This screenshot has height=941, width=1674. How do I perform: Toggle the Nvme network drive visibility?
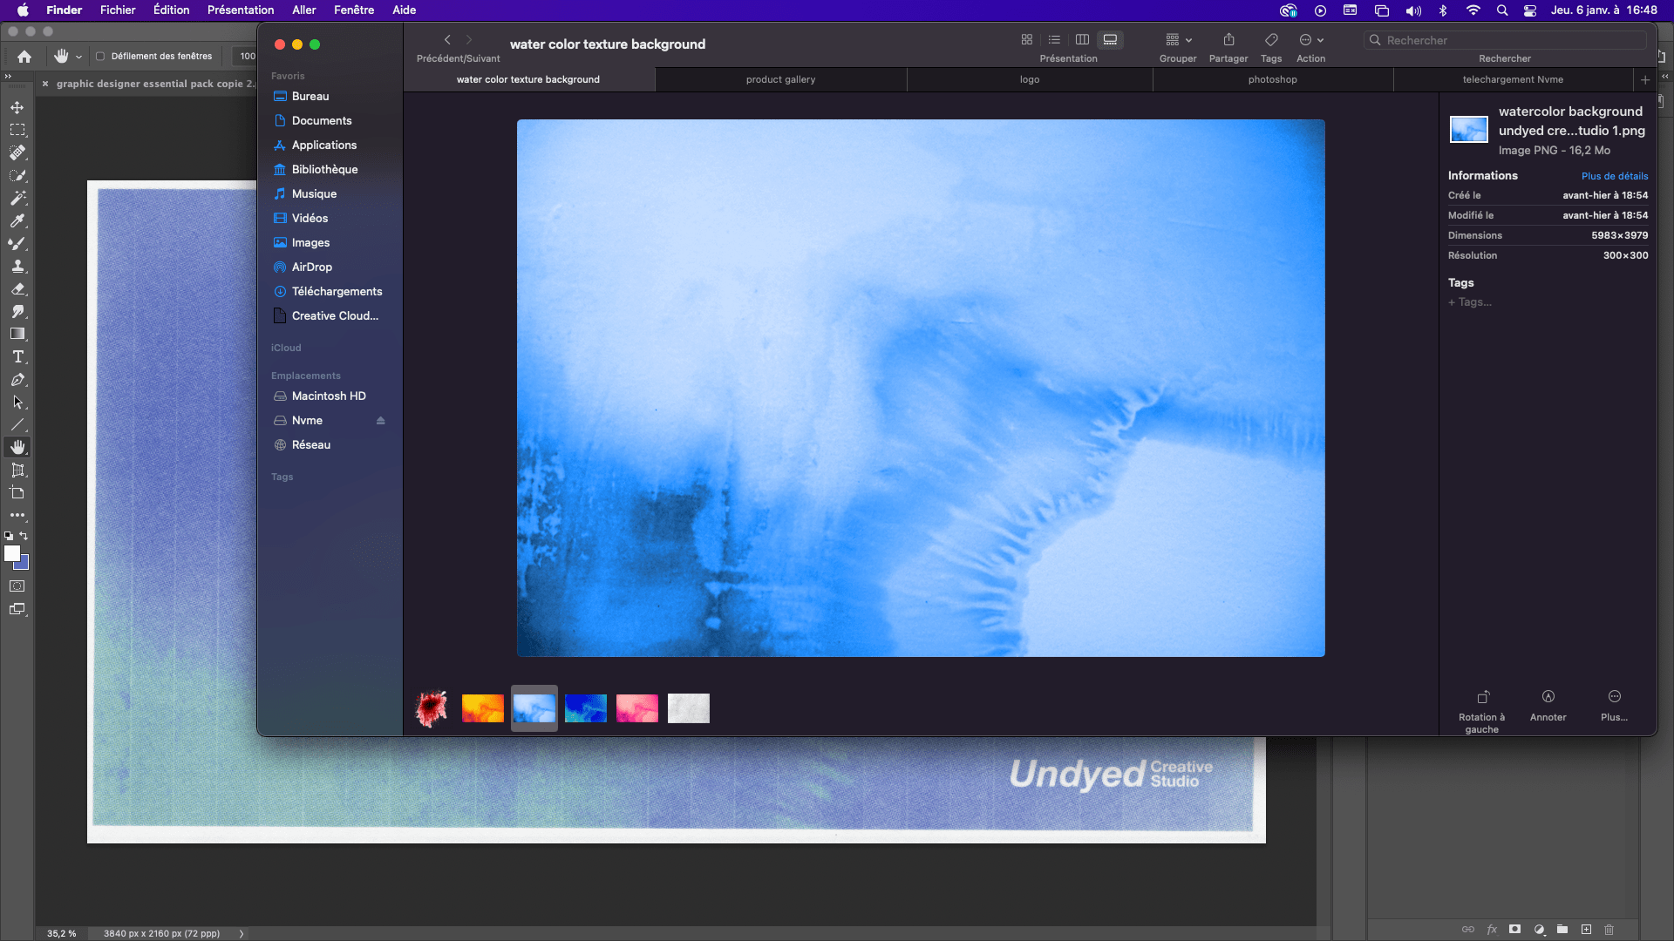(380, 419)
